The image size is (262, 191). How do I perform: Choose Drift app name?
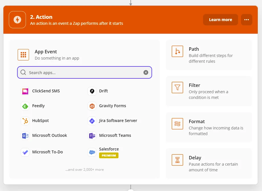tap(103, 91)
